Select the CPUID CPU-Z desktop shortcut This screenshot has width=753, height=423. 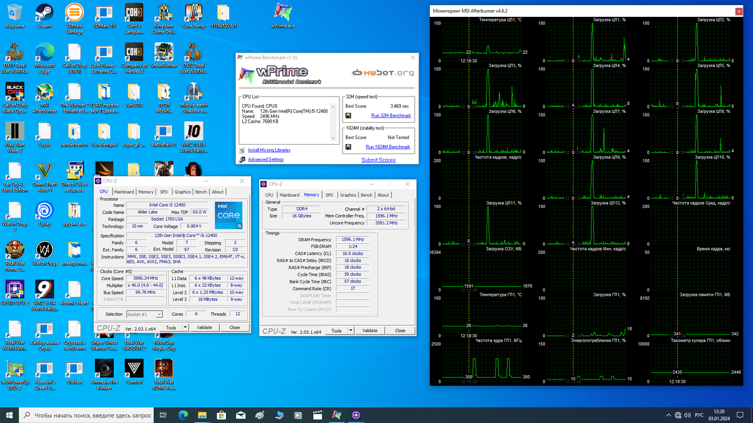(14, 290)
